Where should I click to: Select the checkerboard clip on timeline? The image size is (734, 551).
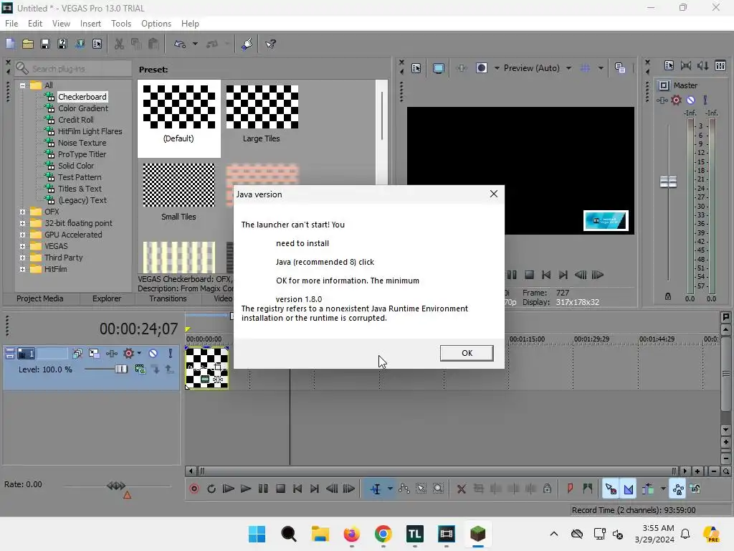[206, 368]
